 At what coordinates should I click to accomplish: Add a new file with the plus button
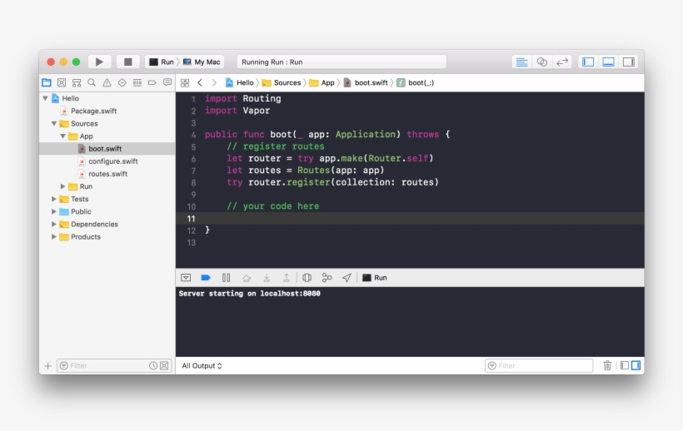(48, 366)
